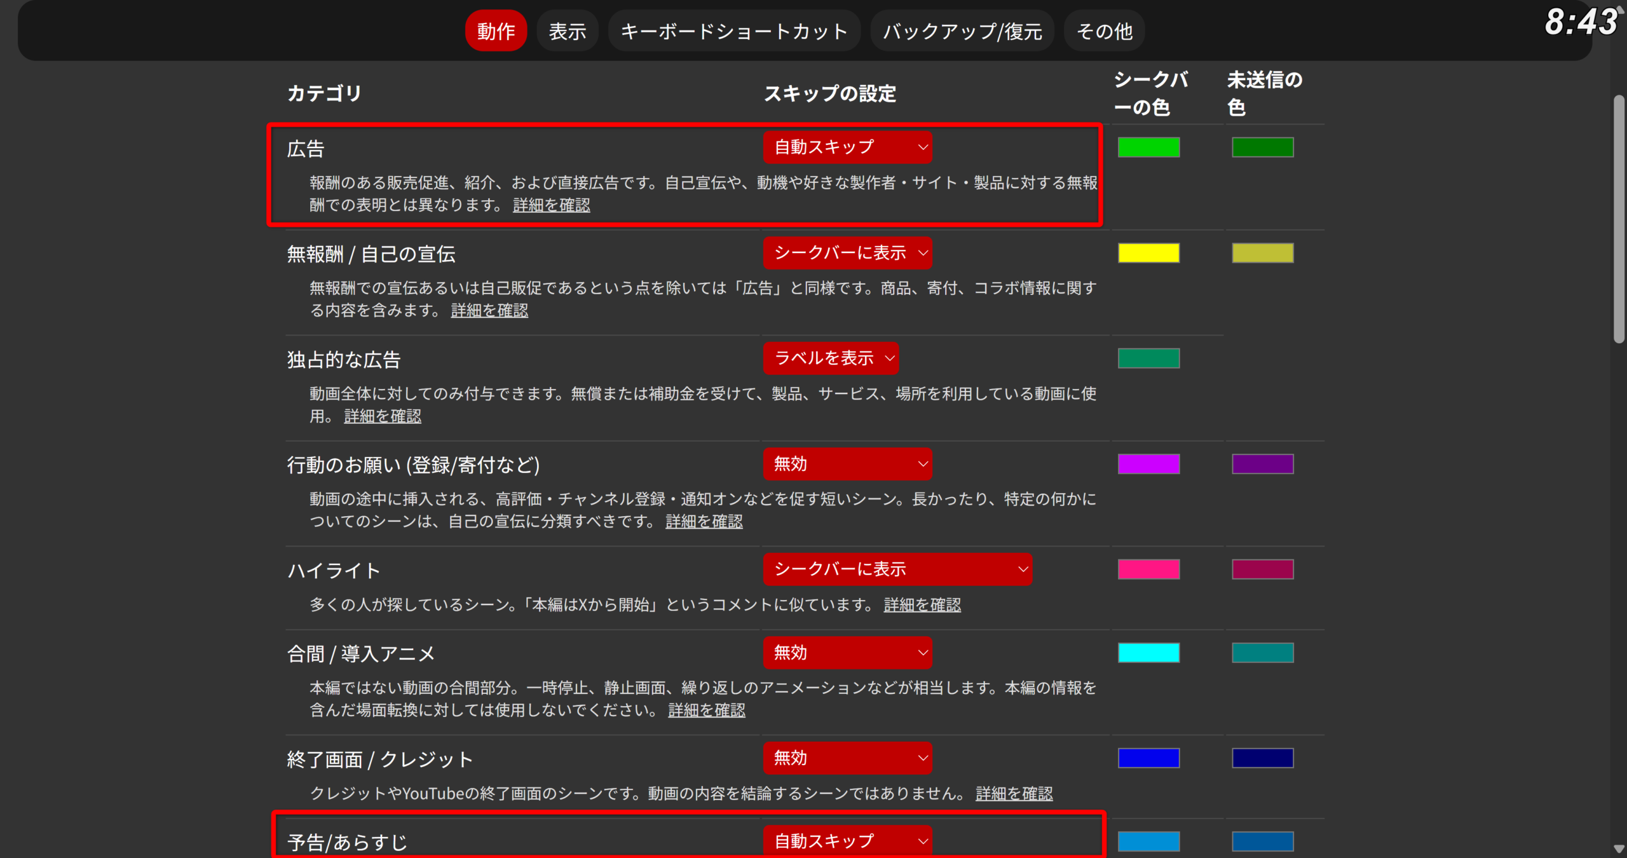Viewport: 1627px width, 858px height.
Task: Go to バックアップ/復元 tab
Action: (x=962, y=31)
